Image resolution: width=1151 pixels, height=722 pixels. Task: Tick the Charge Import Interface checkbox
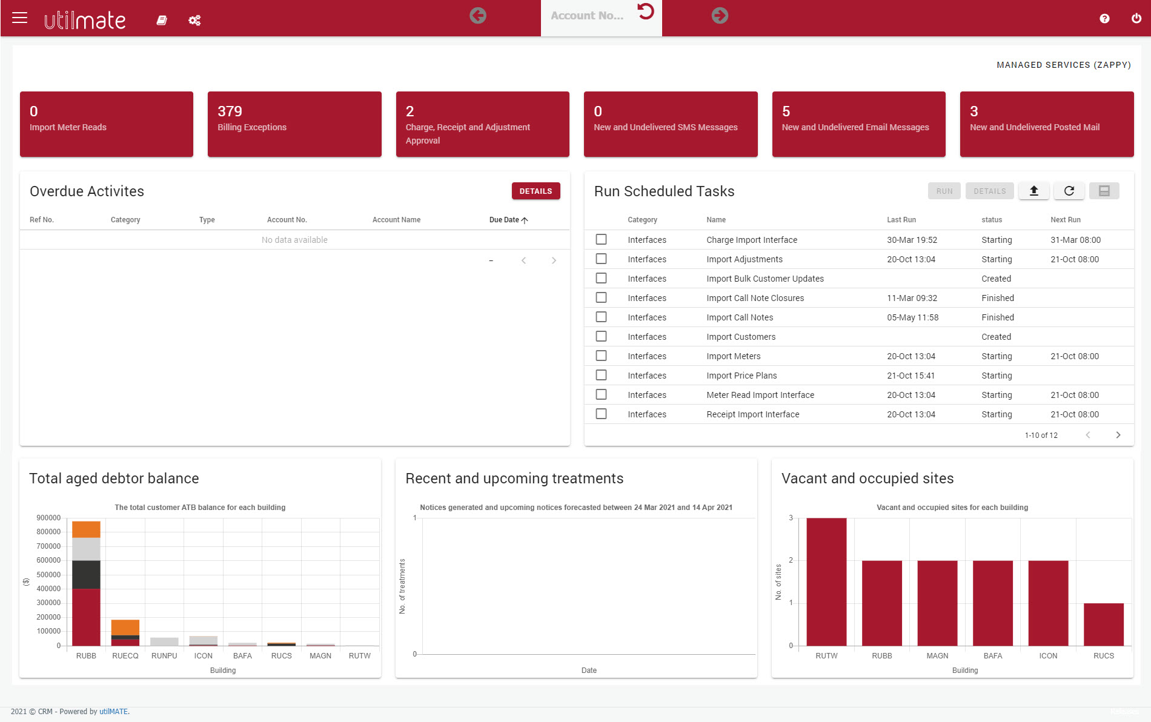601,240
